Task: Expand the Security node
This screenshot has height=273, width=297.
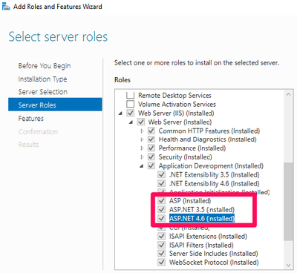Action: pos(142,157)
